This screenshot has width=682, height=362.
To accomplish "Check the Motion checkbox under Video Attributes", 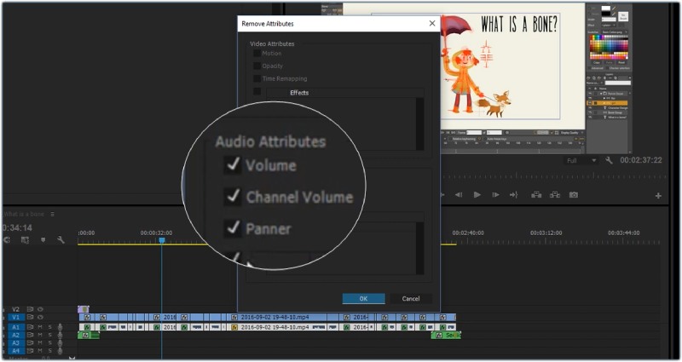I will point(257,54).
